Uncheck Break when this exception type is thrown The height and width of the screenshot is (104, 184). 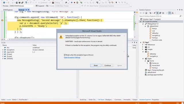point(65,55)
